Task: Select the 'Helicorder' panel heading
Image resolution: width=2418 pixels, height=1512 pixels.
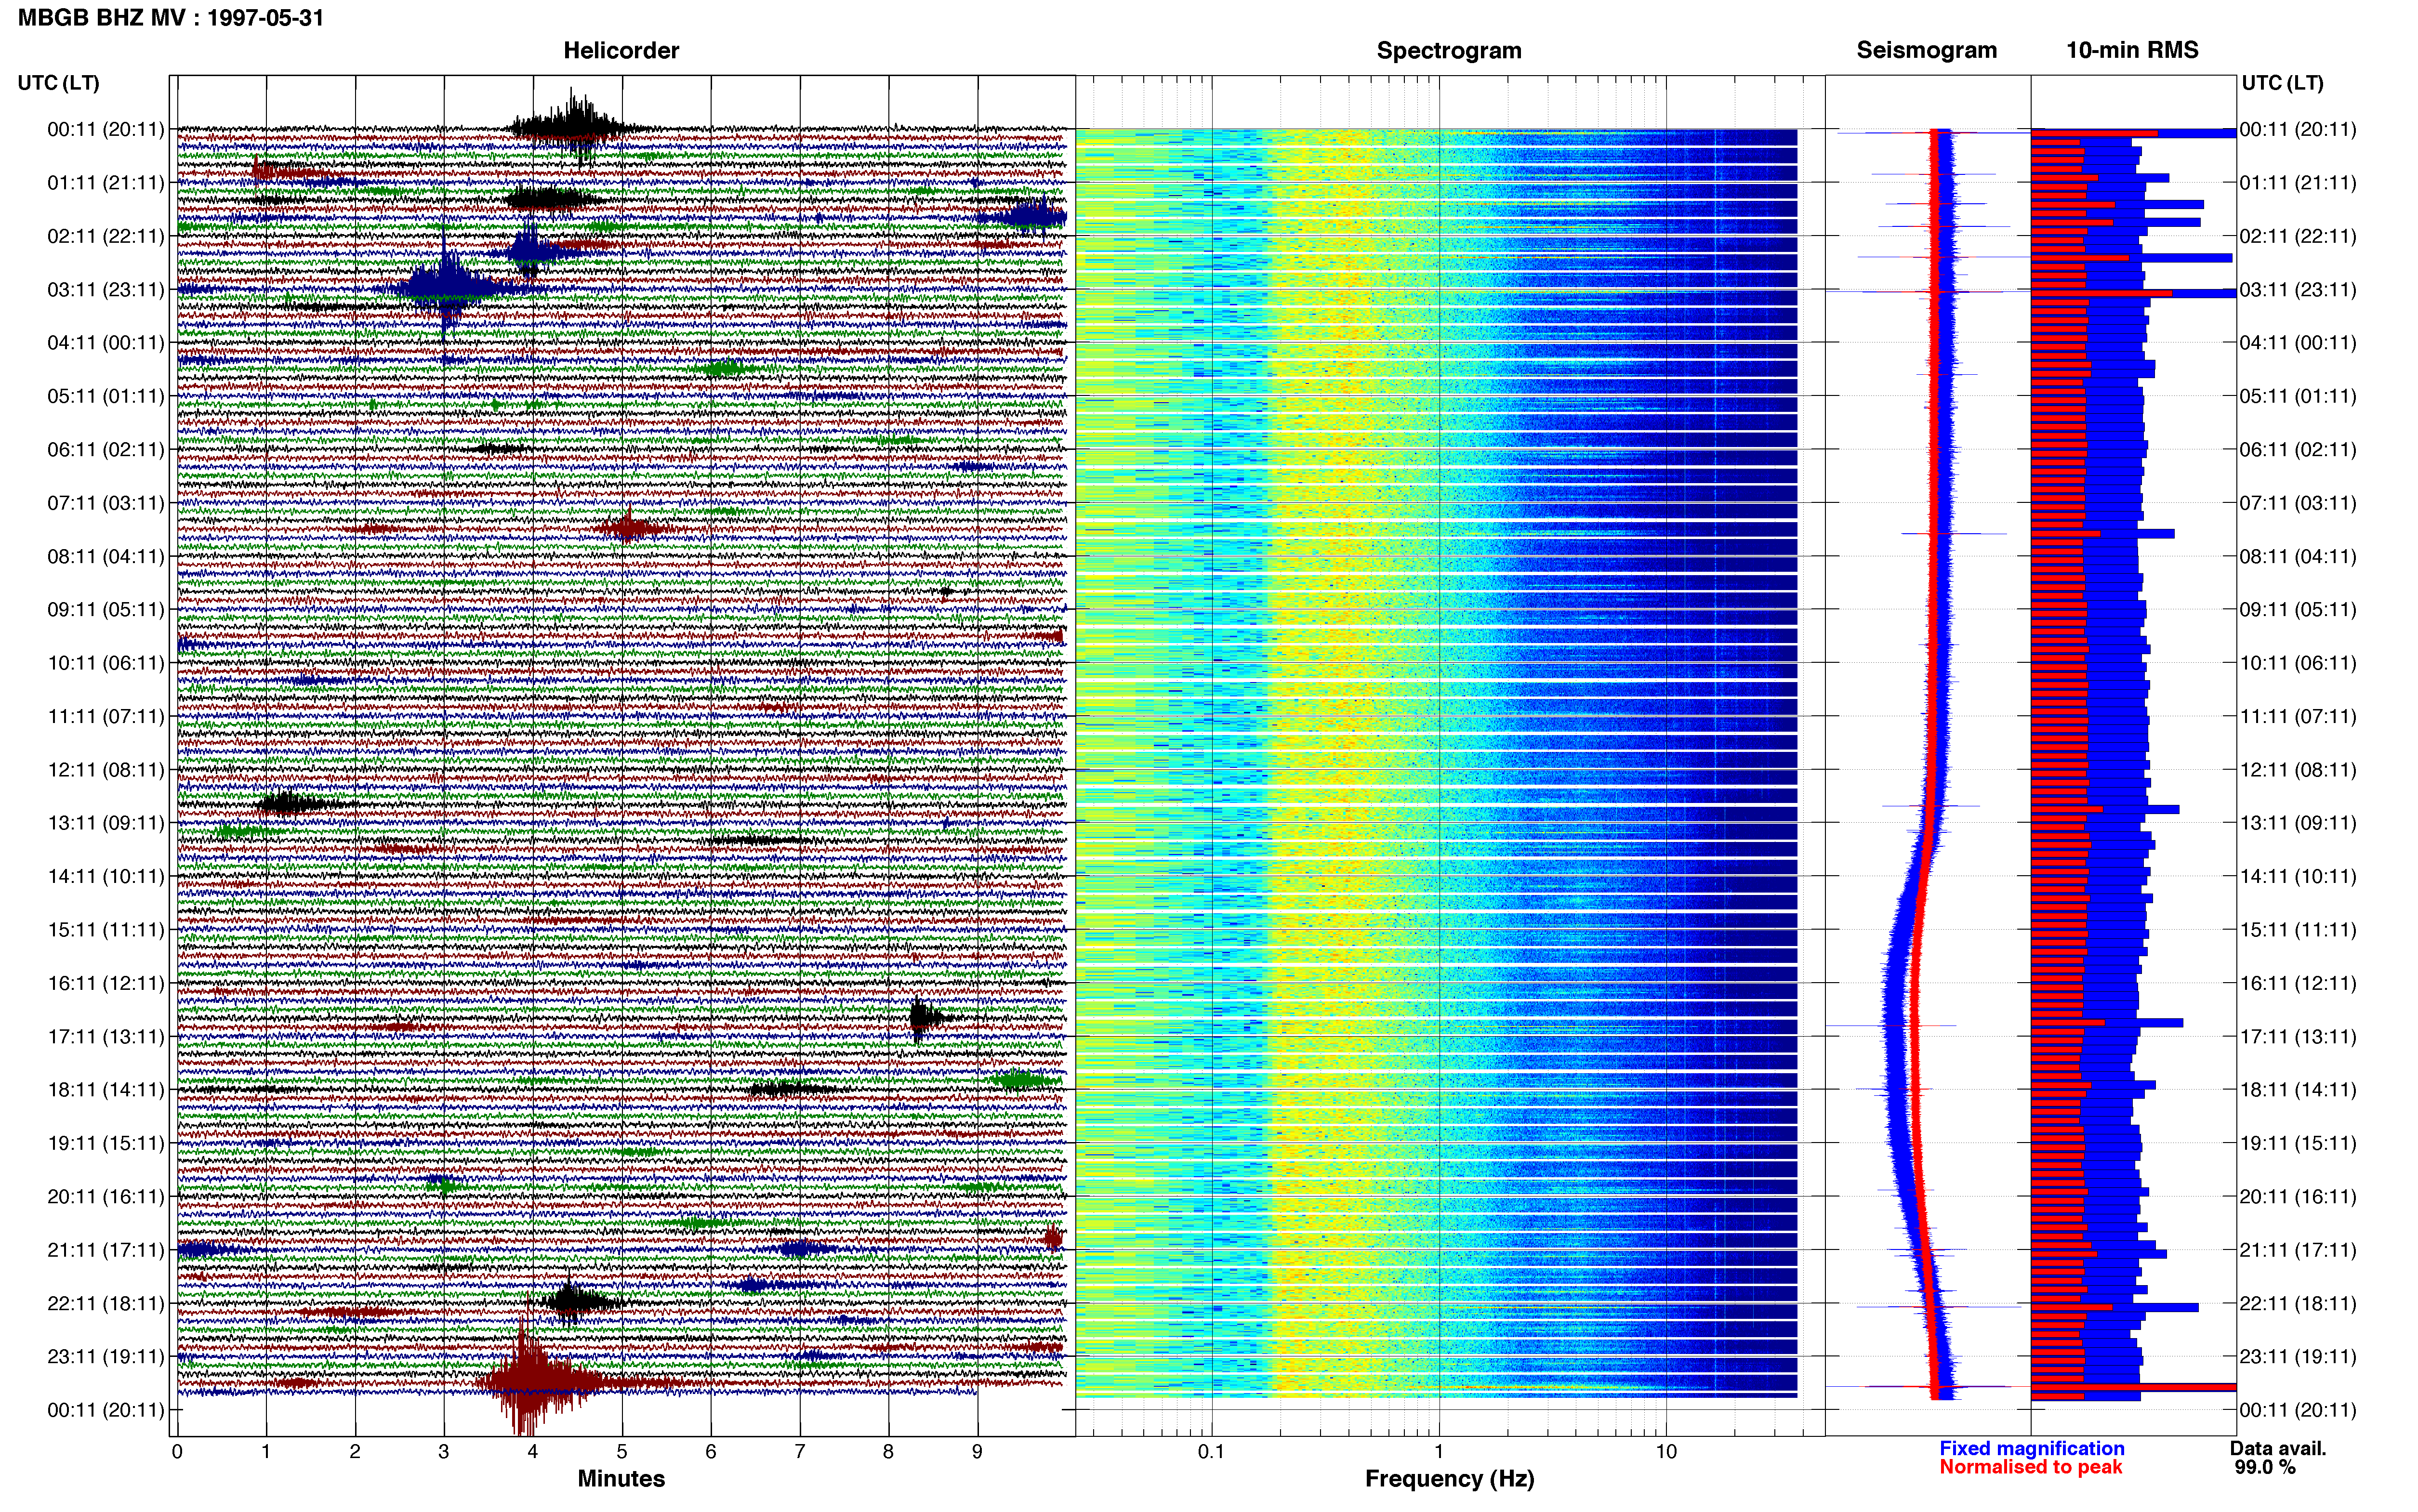Action: tap(621, 50)
